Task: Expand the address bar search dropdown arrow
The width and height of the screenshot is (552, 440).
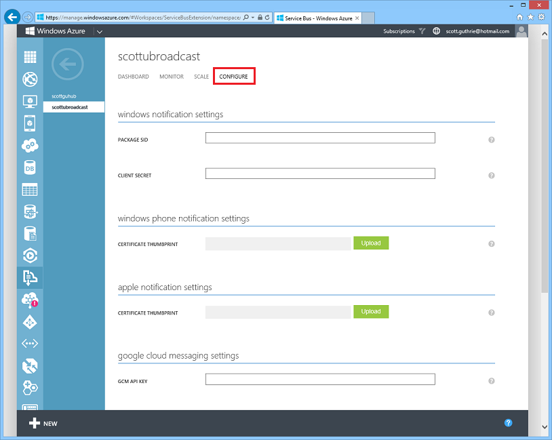Action: click(253, 18)
